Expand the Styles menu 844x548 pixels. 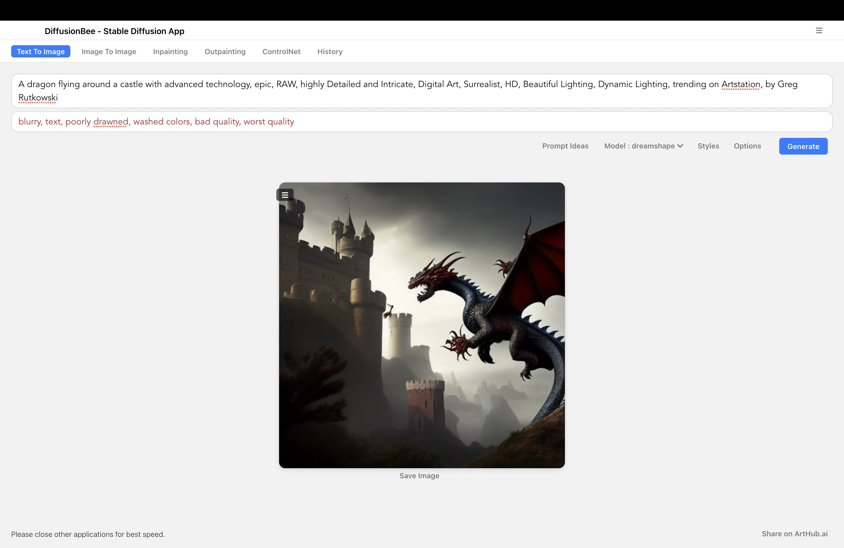coord(708,146)
